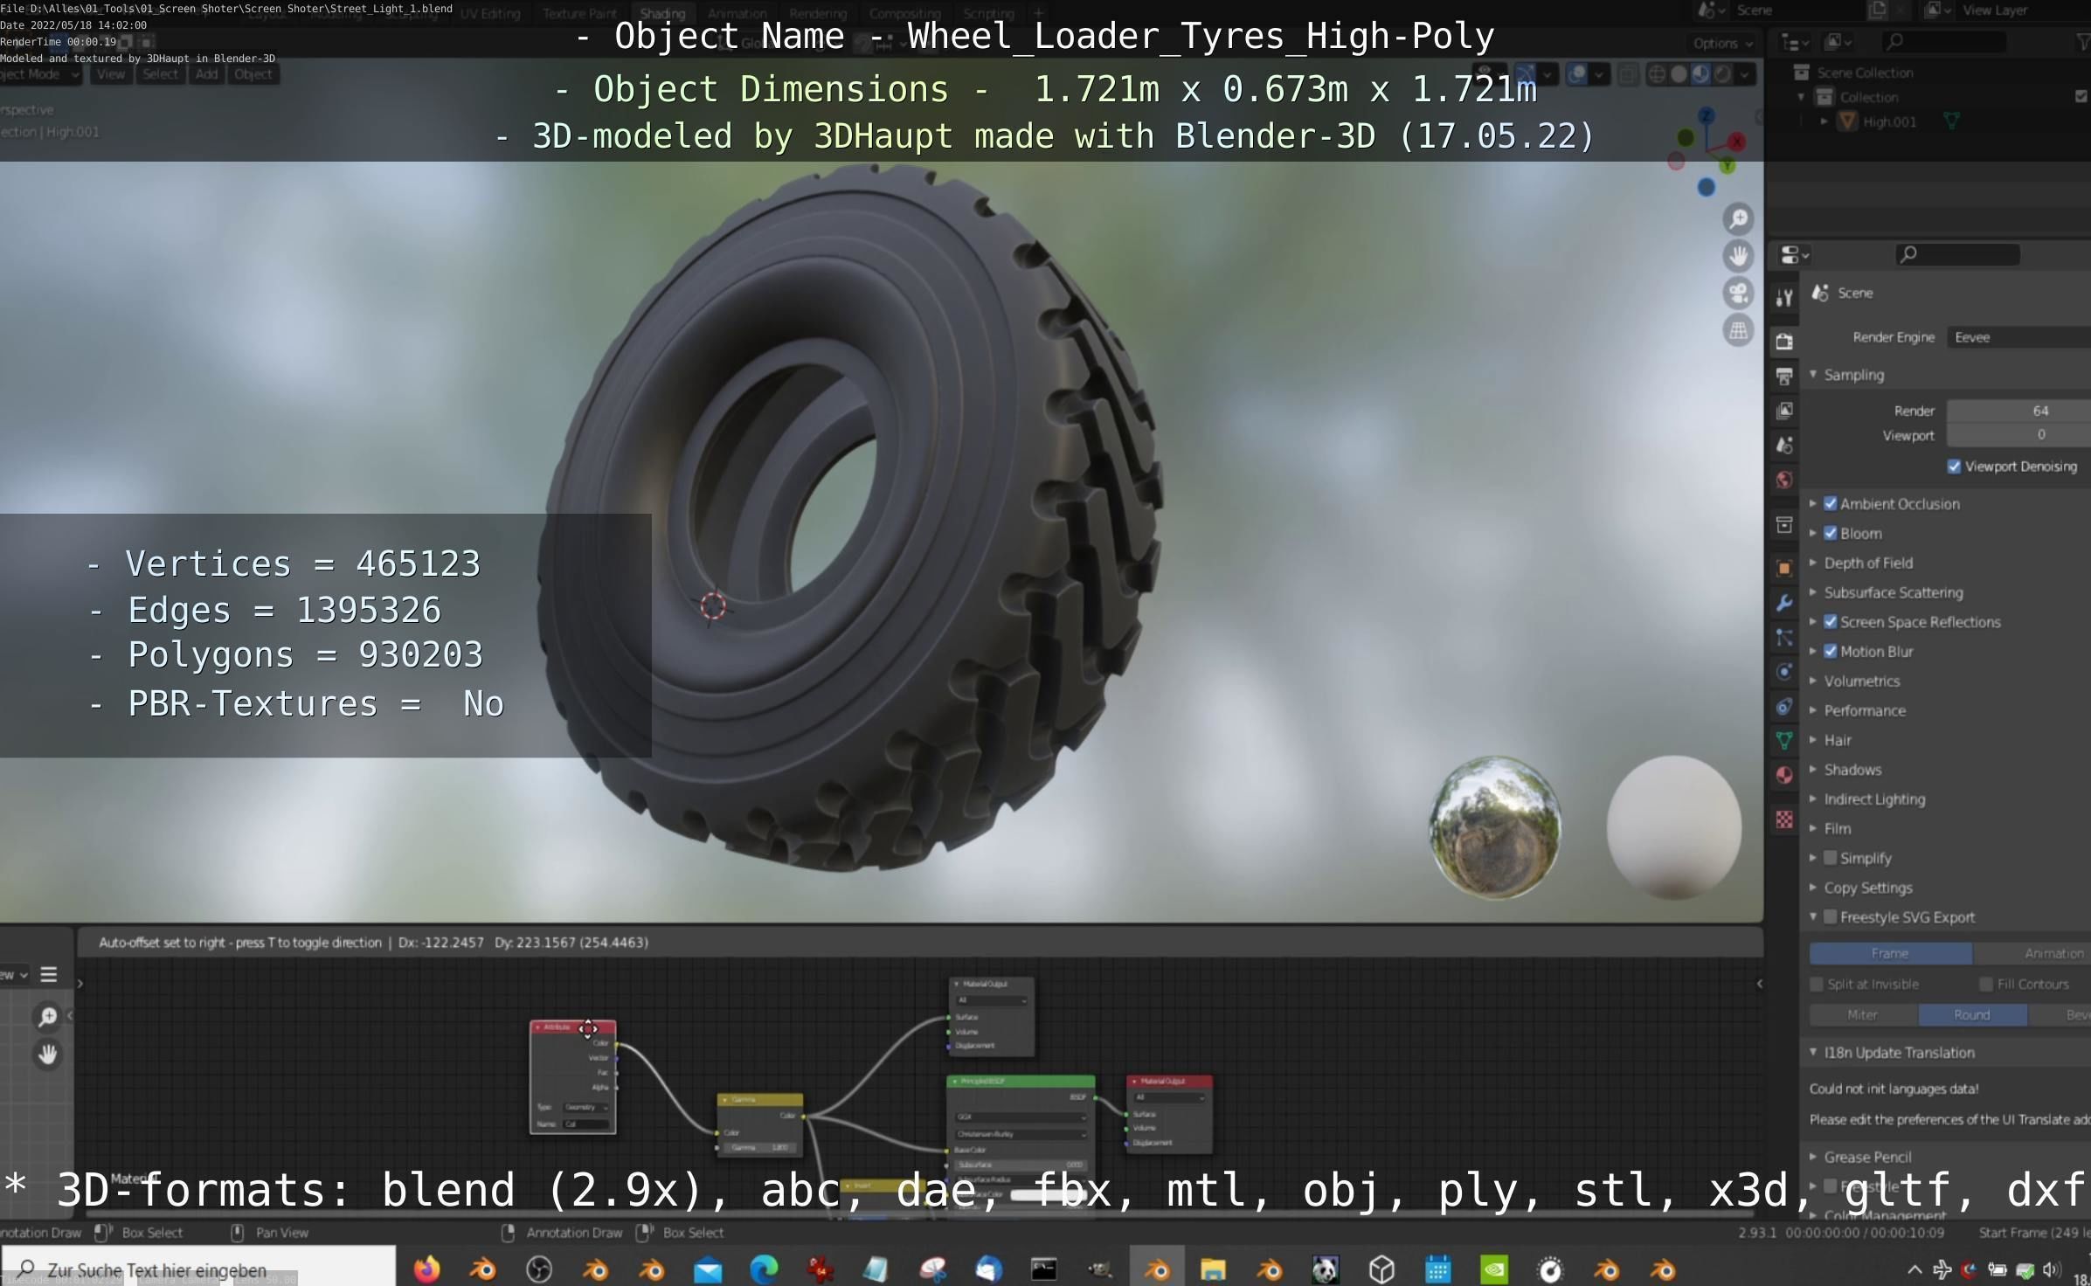Select Frame in Freestyle SVG Export
Screen dimensions: 2091x1286
point(1890,953)
